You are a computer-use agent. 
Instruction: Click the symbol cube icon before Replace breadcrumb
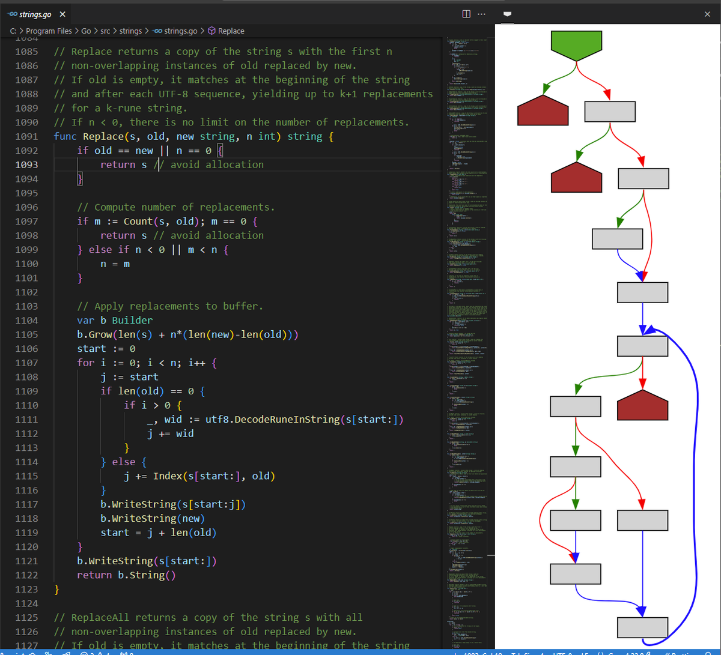[211, 31]
